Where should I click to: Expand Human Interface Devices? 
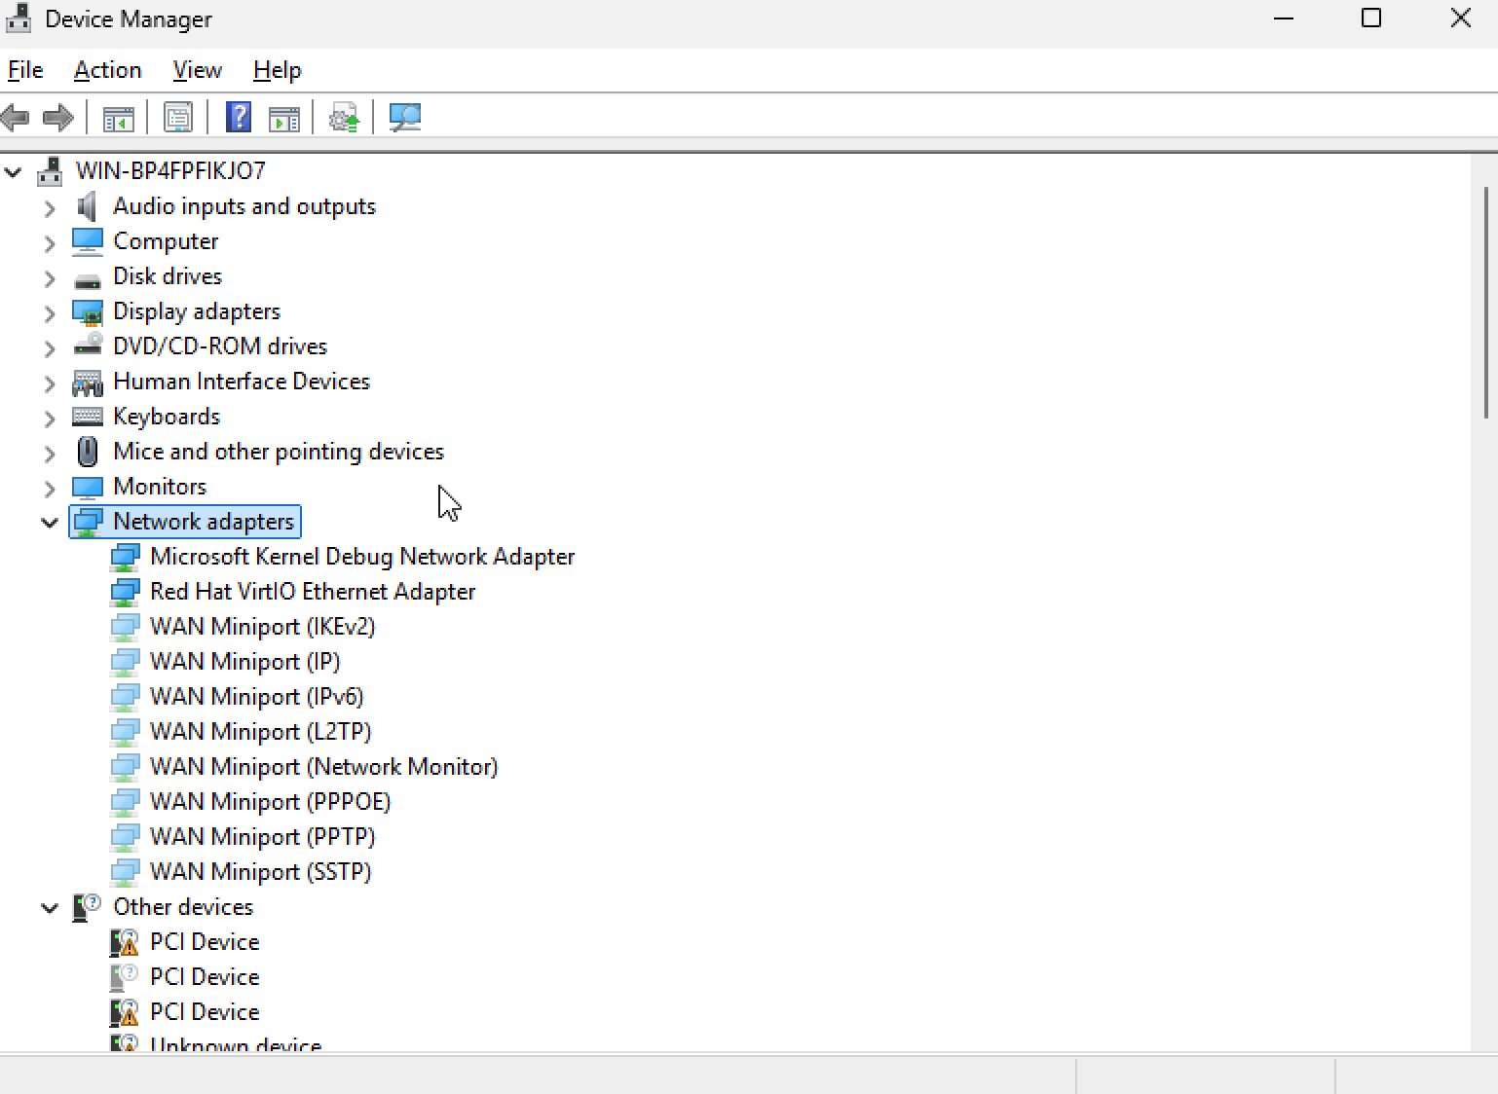[50, 383]
